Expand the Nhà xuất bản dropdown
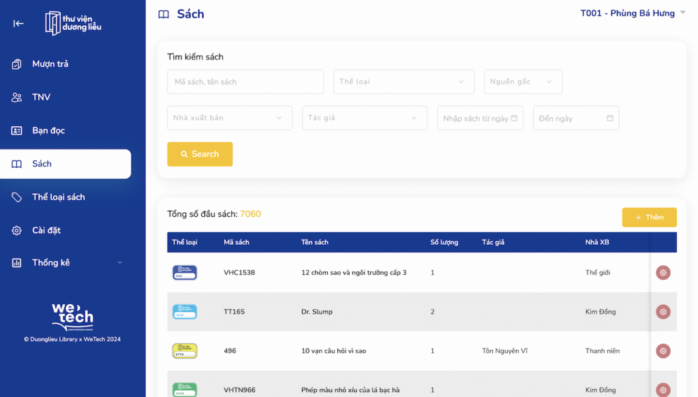Image resolution: width=698 pixels, height=397 pixels. tap(229, 118)
